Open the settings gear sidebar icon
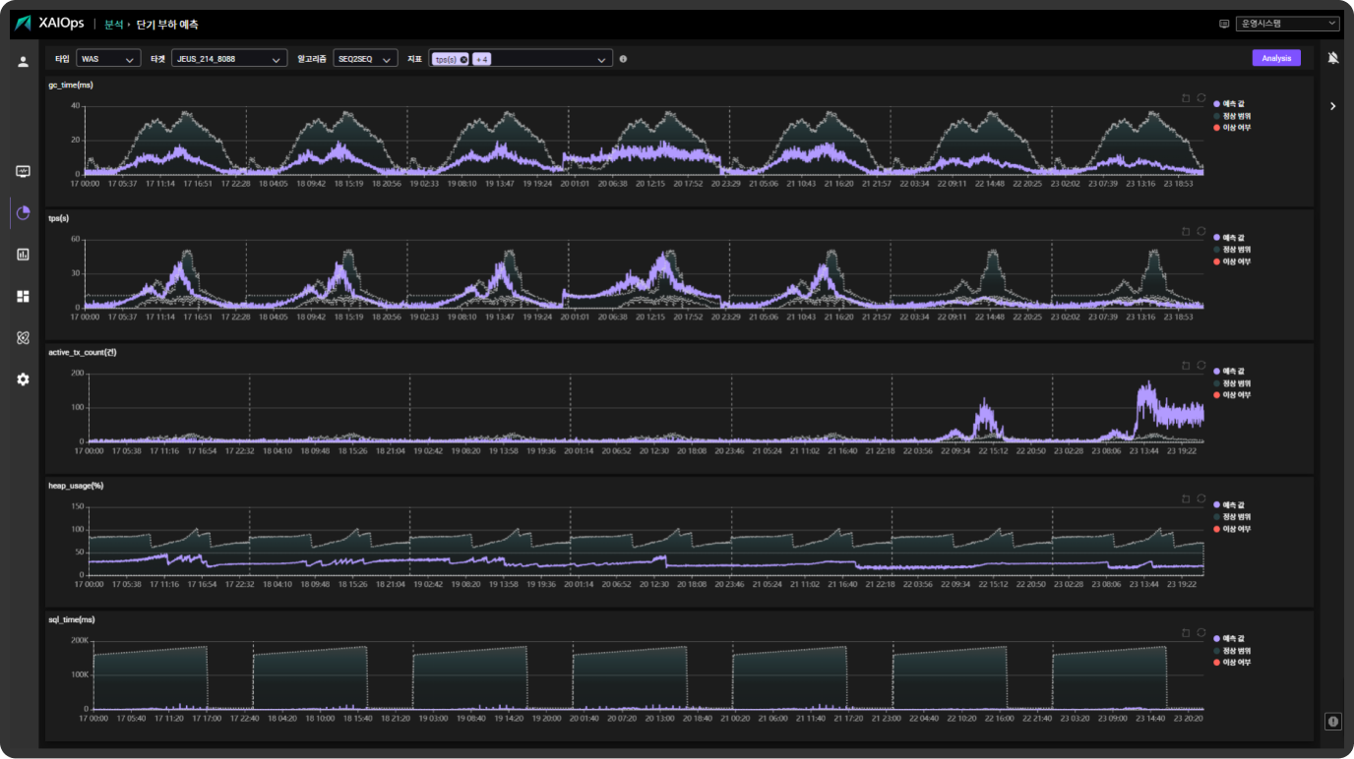 click(x=23, y=379)
